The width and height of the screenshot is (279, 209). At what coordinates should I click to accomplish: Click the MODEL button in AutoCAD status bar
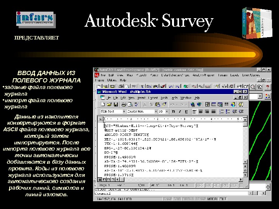(212, 199)
